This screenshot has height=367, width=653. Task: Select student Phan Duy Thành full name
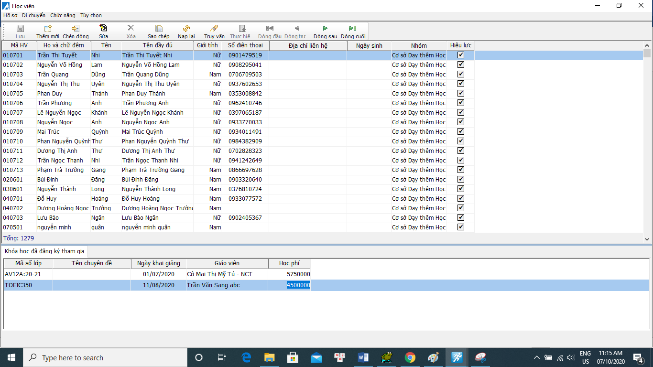click(x=143, y=93)
